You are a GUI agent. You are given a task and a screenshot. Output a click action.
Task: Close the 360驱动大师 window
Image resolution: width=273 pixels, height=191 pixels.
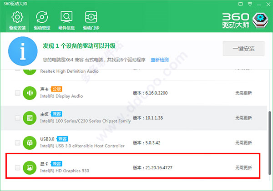[268, 5]
